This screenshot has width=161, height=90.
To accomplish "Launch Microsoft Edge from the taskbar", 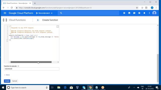I will click(65, 87).
